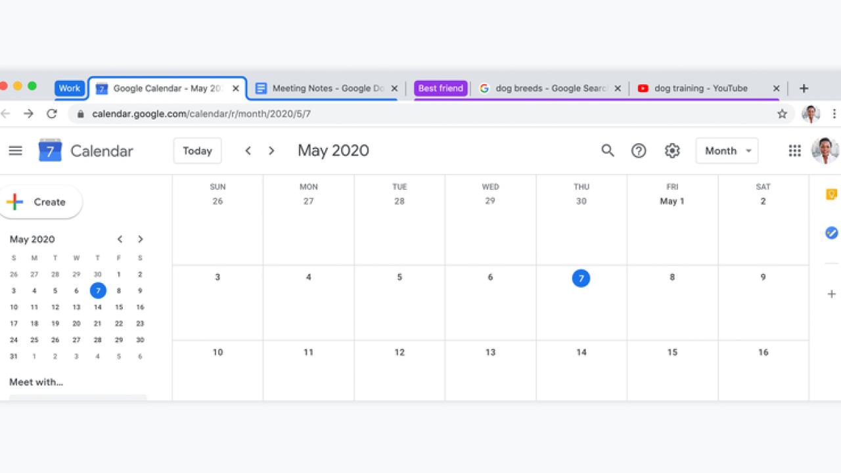This screenshot has width=841, height=473.
Task: Select day 13 in main calendar grid
Action: 490,352
